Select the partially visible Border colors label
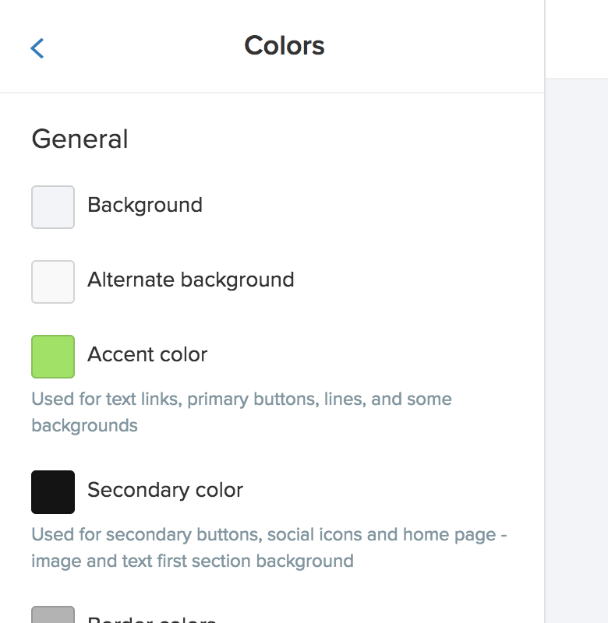This screenshot has height=623, width=608. 152,619
